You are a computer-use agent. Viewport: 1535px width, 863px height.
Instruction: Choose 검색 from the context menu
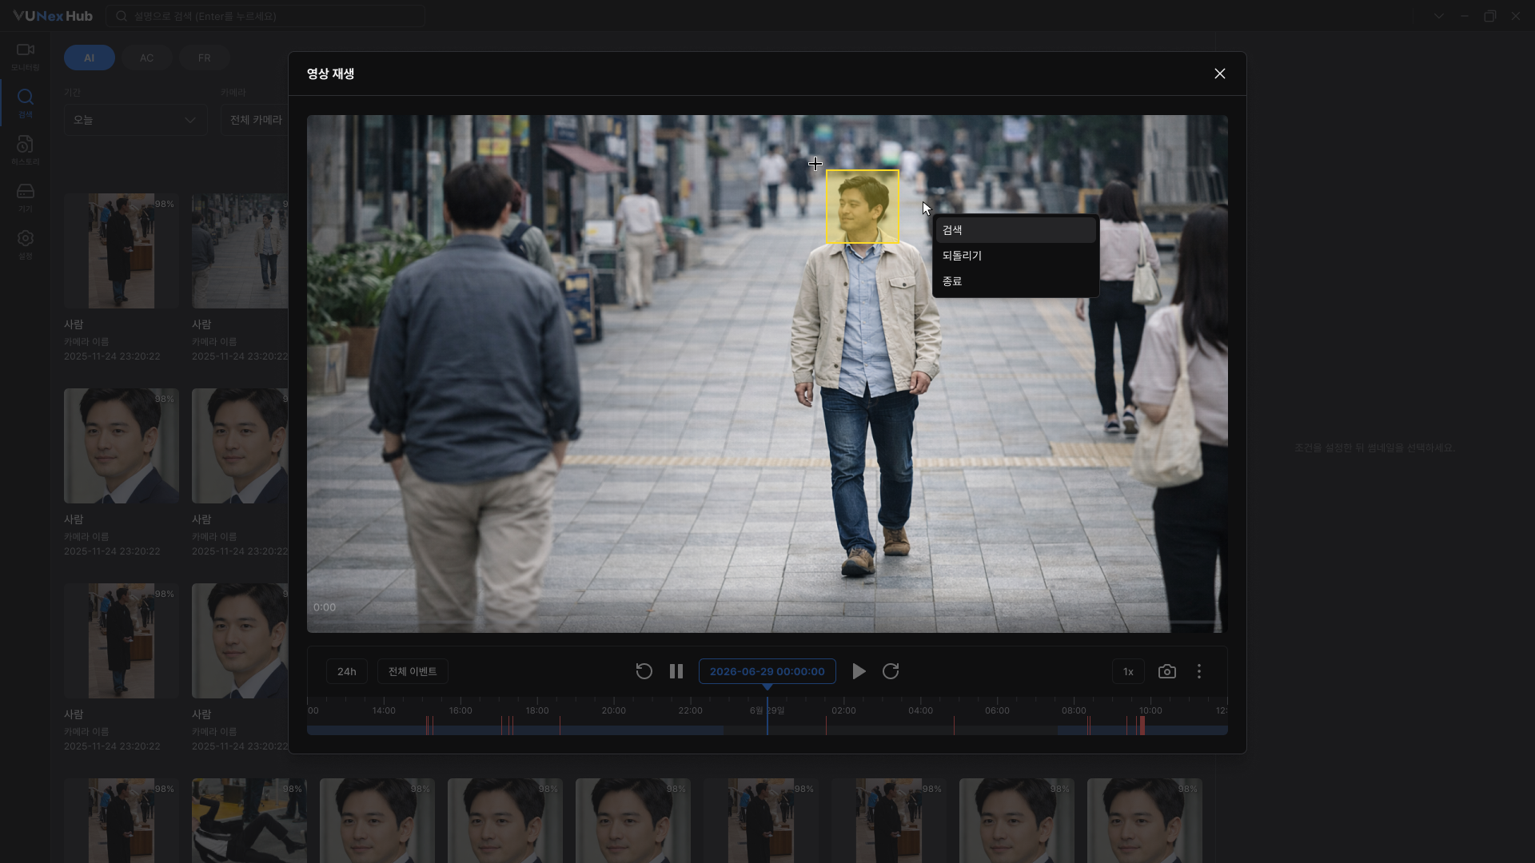(1016, 230)
